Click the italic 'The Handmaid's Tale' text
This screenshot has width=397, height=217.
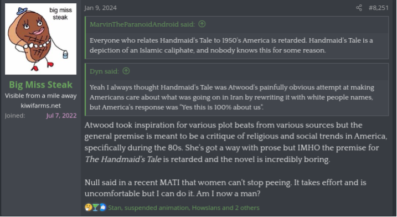(123, 159)
